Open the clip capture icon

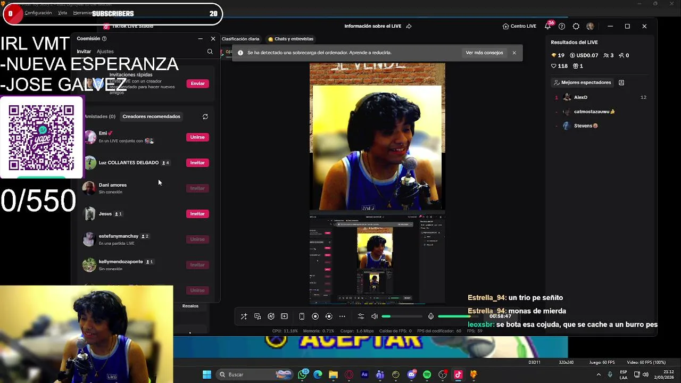(x=329, y=317)
